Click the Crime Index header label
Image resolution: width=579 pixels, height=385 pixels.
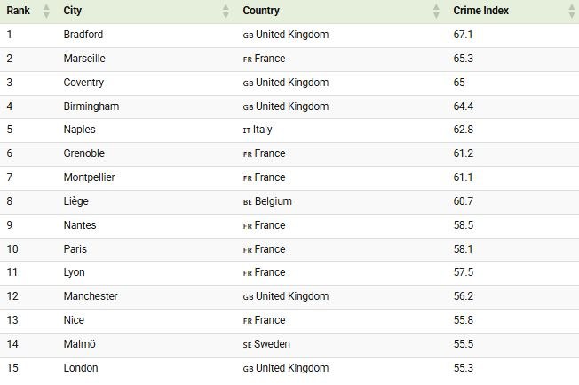tap(480, 12)
